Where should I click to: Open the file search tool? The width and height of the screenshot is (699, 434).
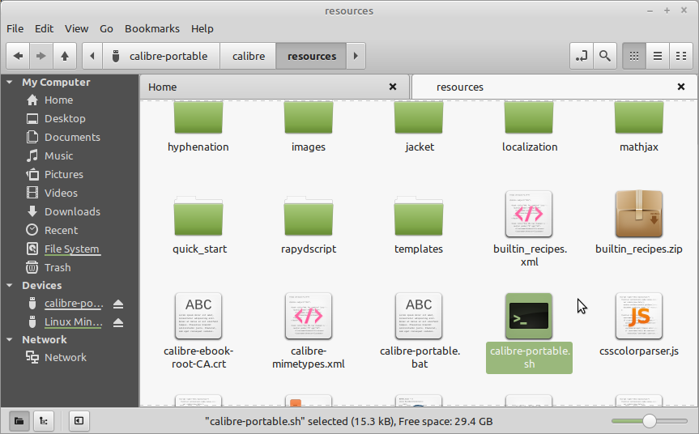click(x=605, y=56)
